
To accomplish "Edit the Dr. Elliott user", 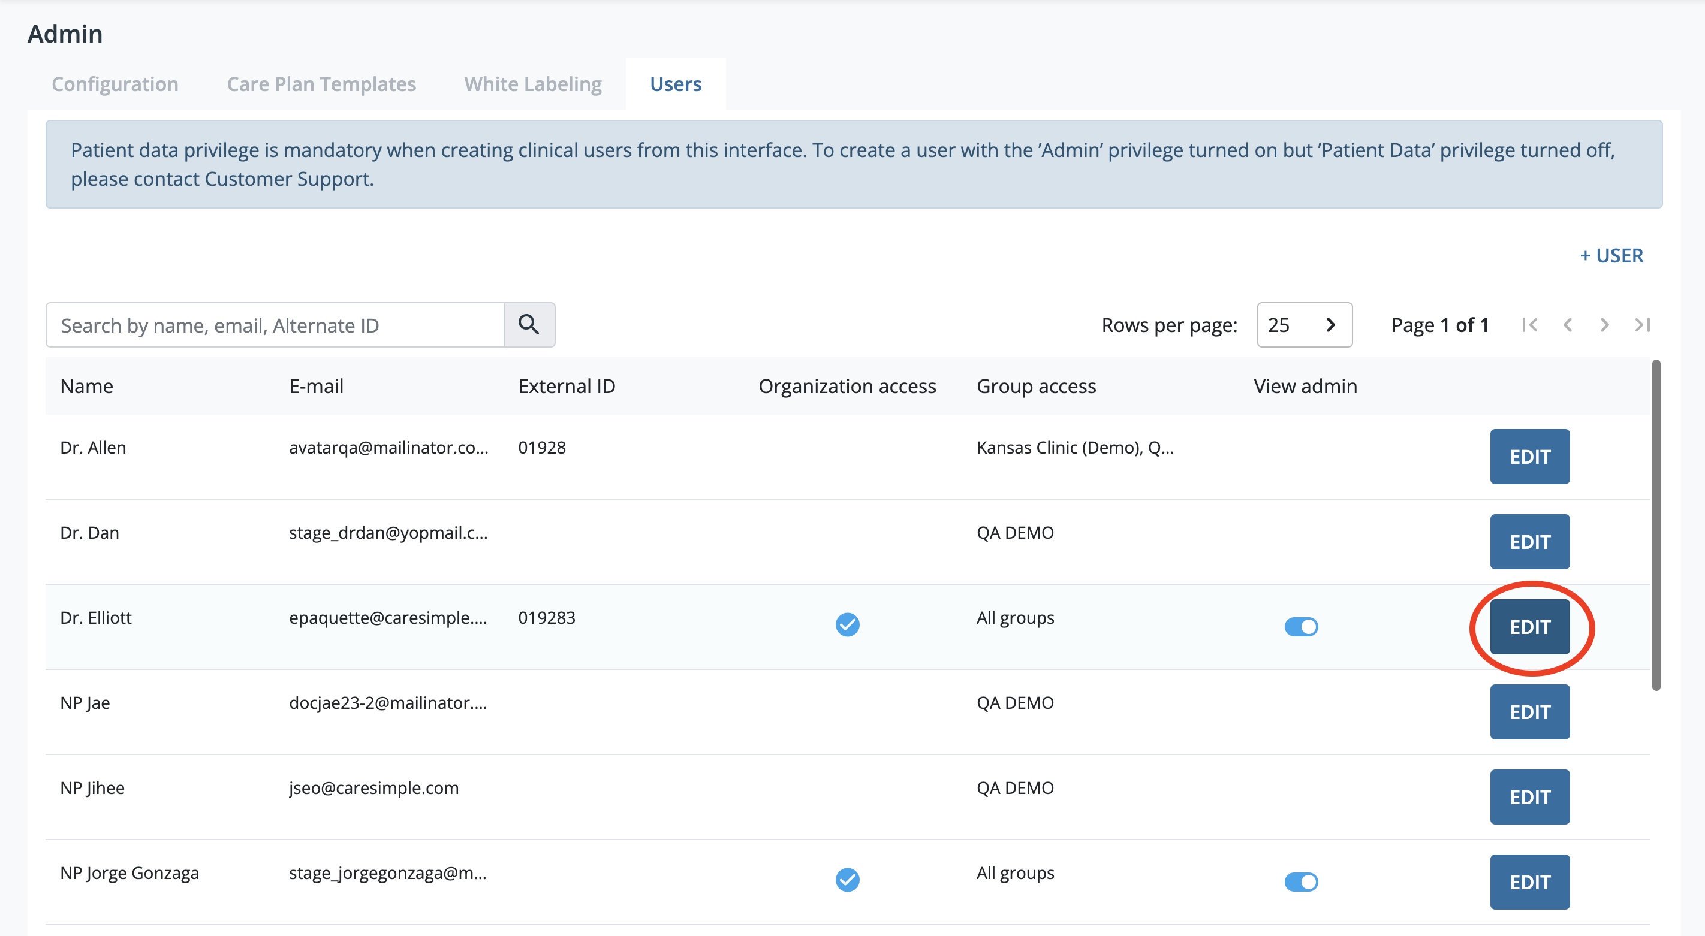I will click(1529, 626).
